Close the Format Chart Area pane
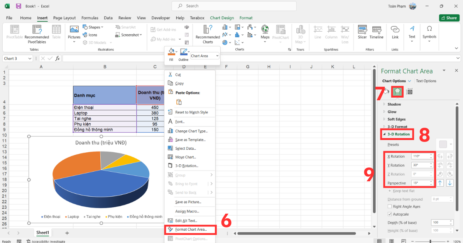 pyautogui.click(x=456, y=71)
